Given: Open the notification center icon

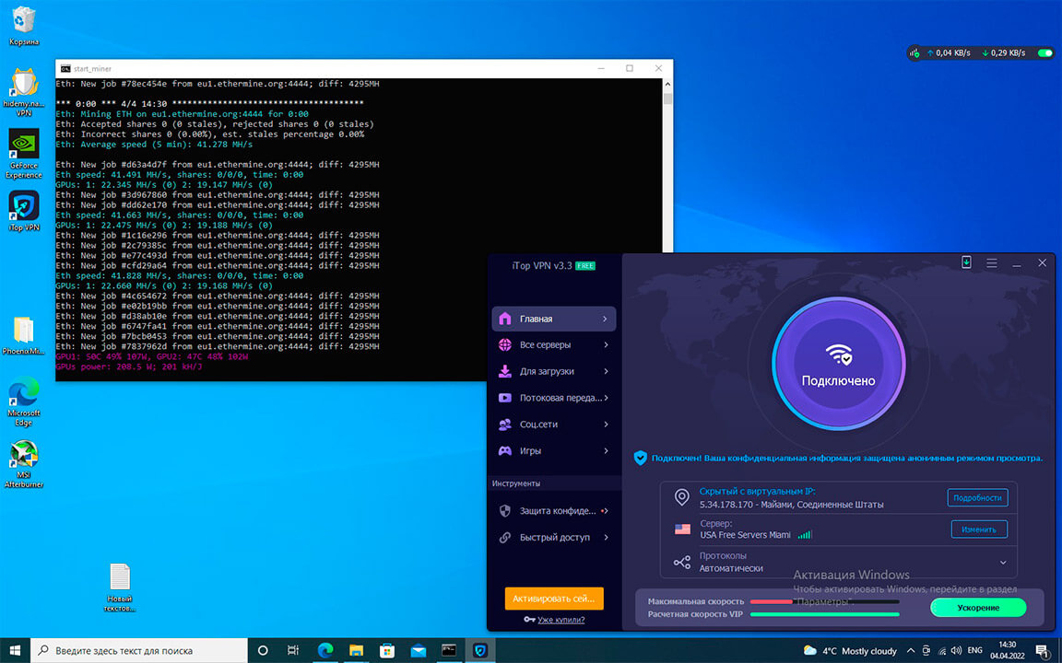Looking at the screenshot, I should (x=1044, y=651).
